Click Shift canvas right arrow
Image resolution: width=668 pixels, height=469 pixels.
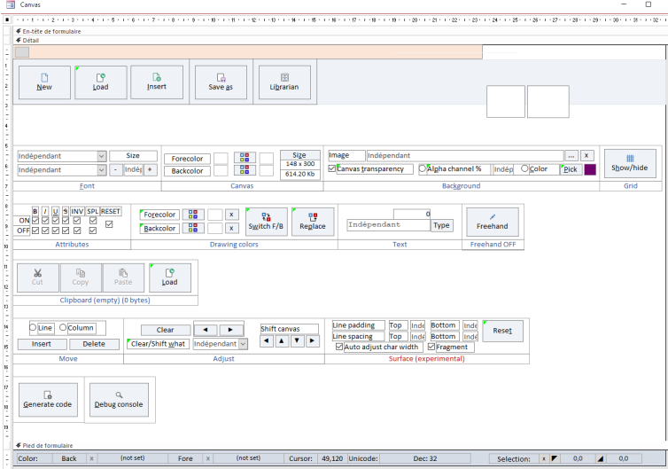(312, 340)
